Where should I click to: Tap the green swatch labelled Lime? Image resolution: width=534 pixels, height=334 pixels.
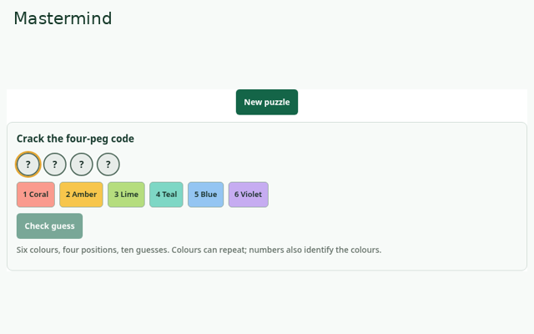[x=126, y=195]
